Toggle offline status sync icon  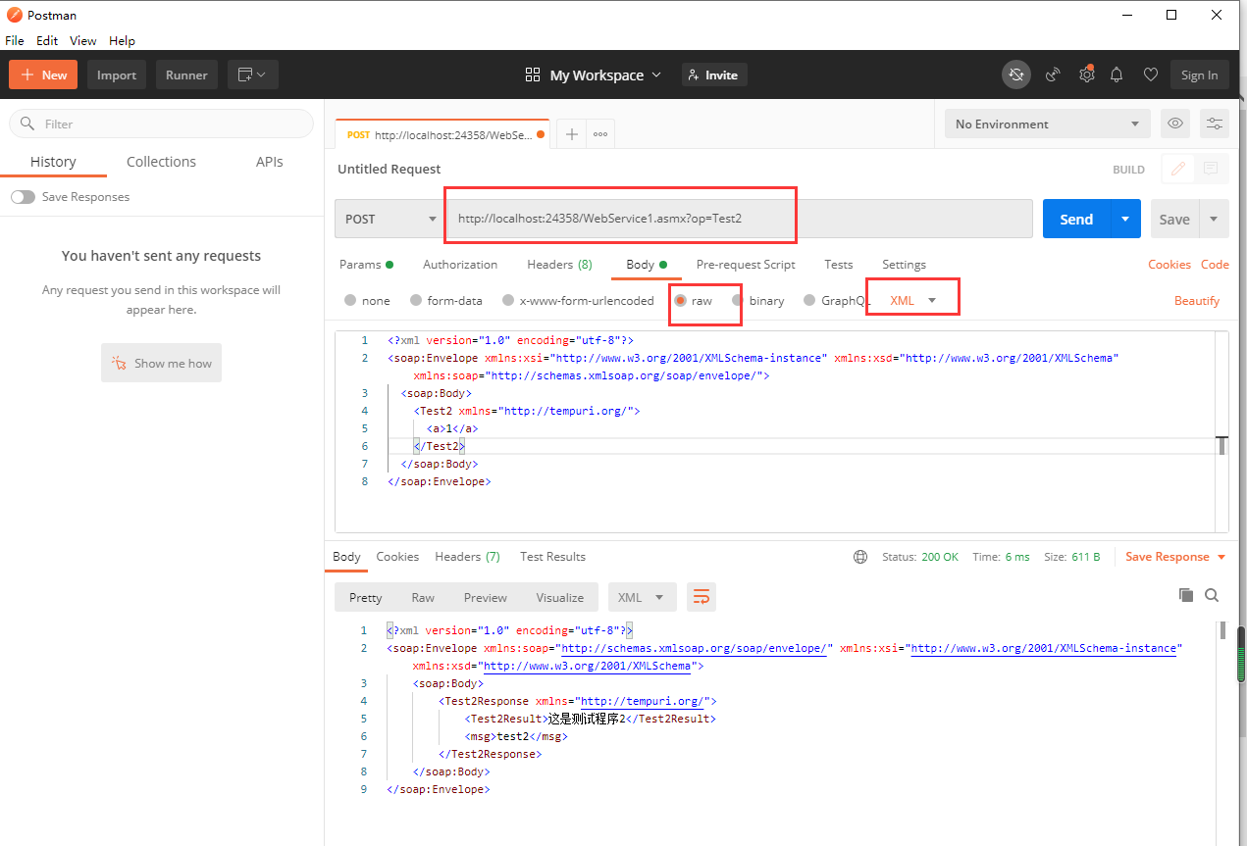(x=1016, y=75)
